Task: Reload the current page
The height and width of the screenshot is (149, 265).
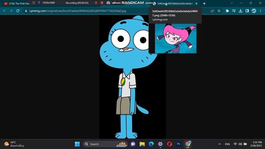Action: point(18,11)
